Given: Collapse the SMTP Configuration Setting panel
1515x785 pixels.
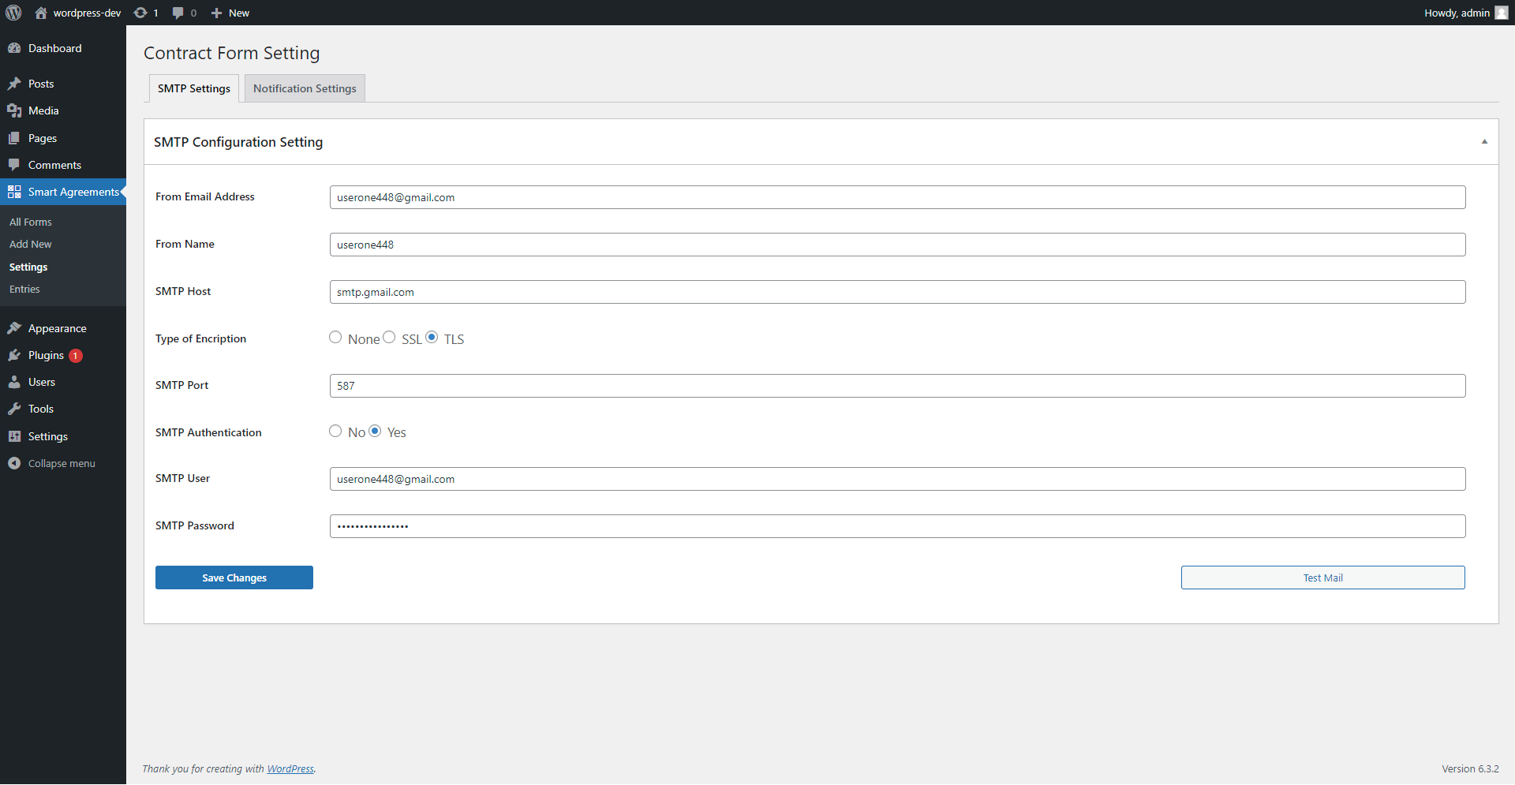Looking at the screenshot, I should coord(1484,142).
